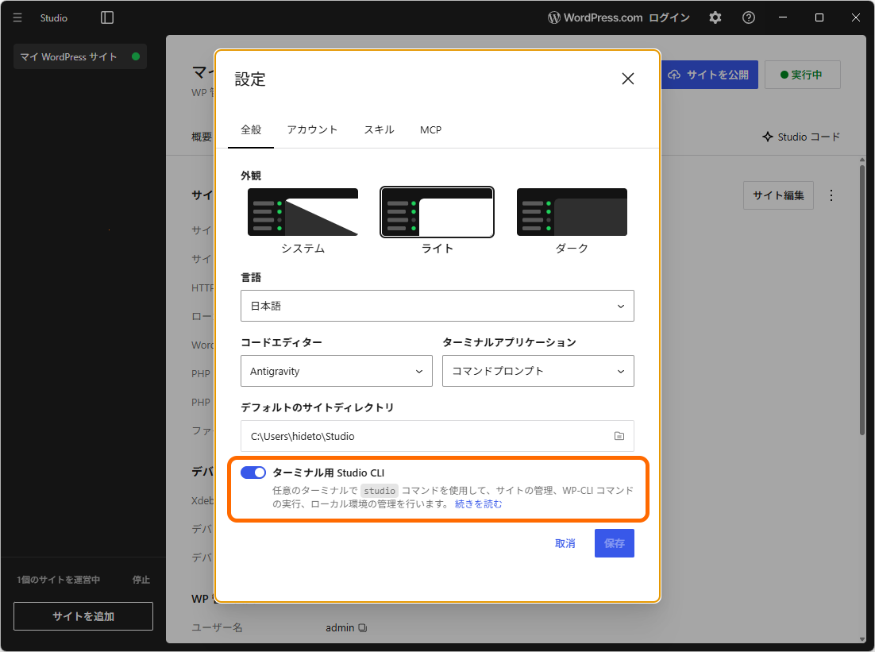875x652 pixels.
Task: Open the ターミナルアプリケーション dropdown
Action: 538,371
